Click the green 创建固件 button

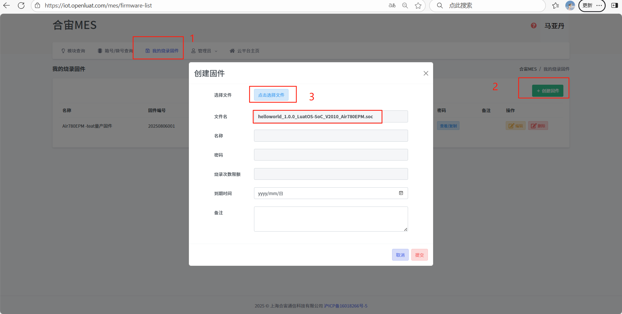coord(548,91)
